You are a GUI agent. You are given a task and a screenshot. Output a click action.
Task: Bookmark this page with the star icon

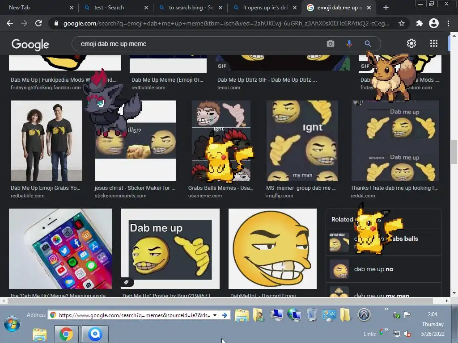pyautogui.click(x=402, y=23)
